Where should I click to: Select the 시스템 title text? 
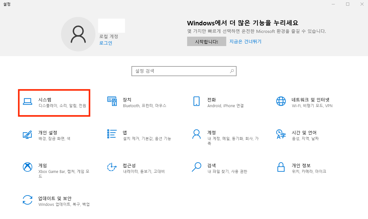[45, 100]
